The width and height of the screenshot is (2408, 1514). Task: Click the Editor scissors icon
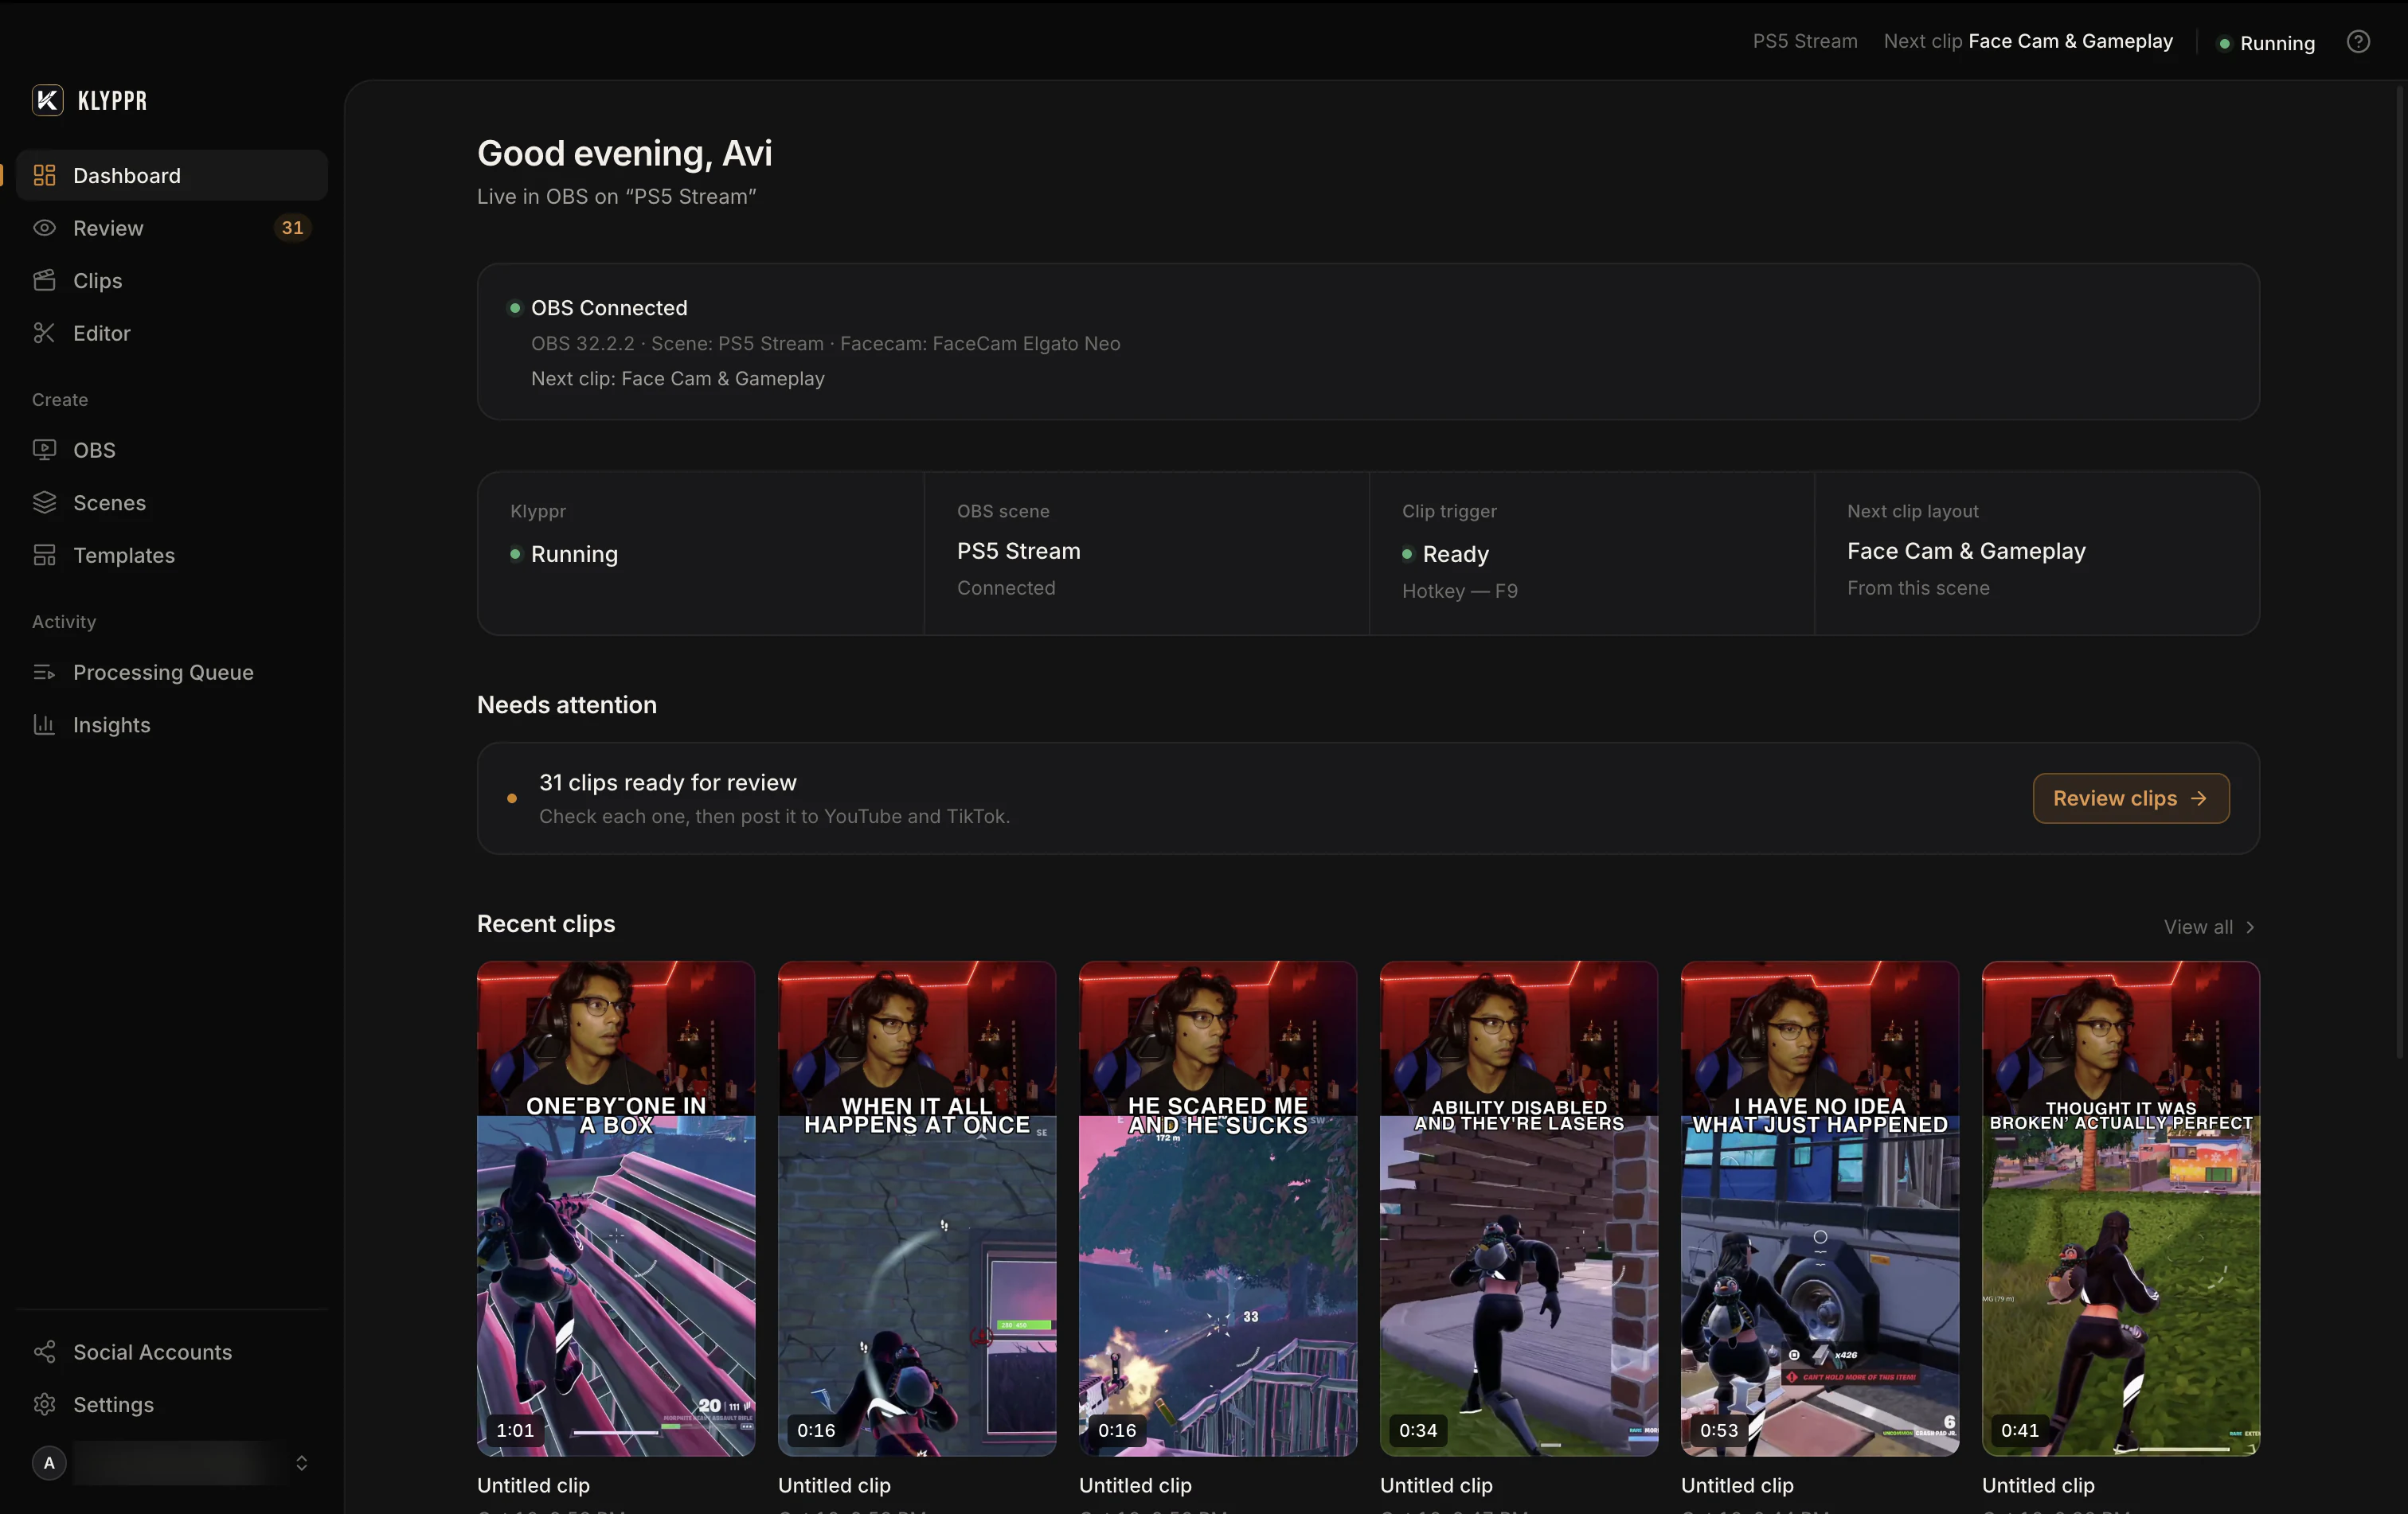point(44,333)
